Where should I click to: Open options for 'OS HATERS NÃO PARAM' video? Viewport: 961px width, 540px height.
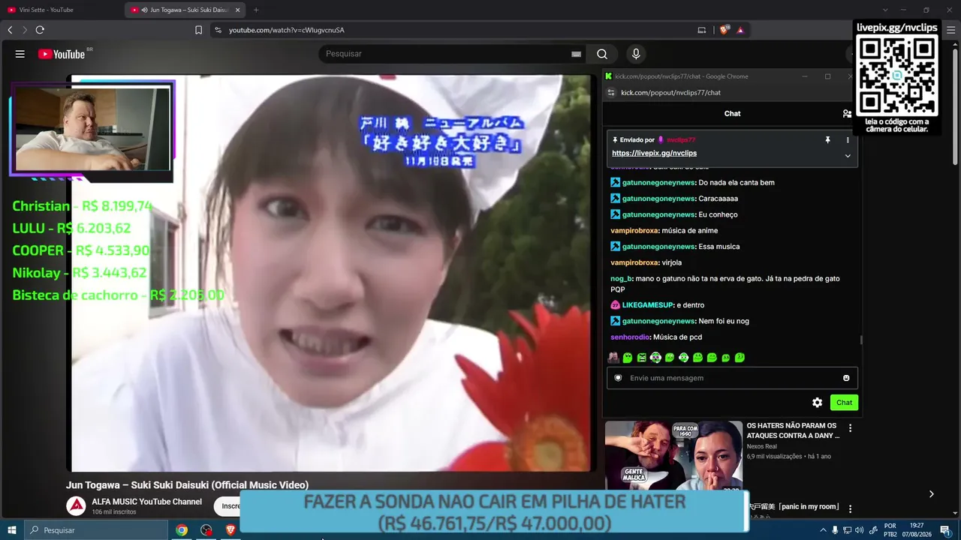(850, 428)
